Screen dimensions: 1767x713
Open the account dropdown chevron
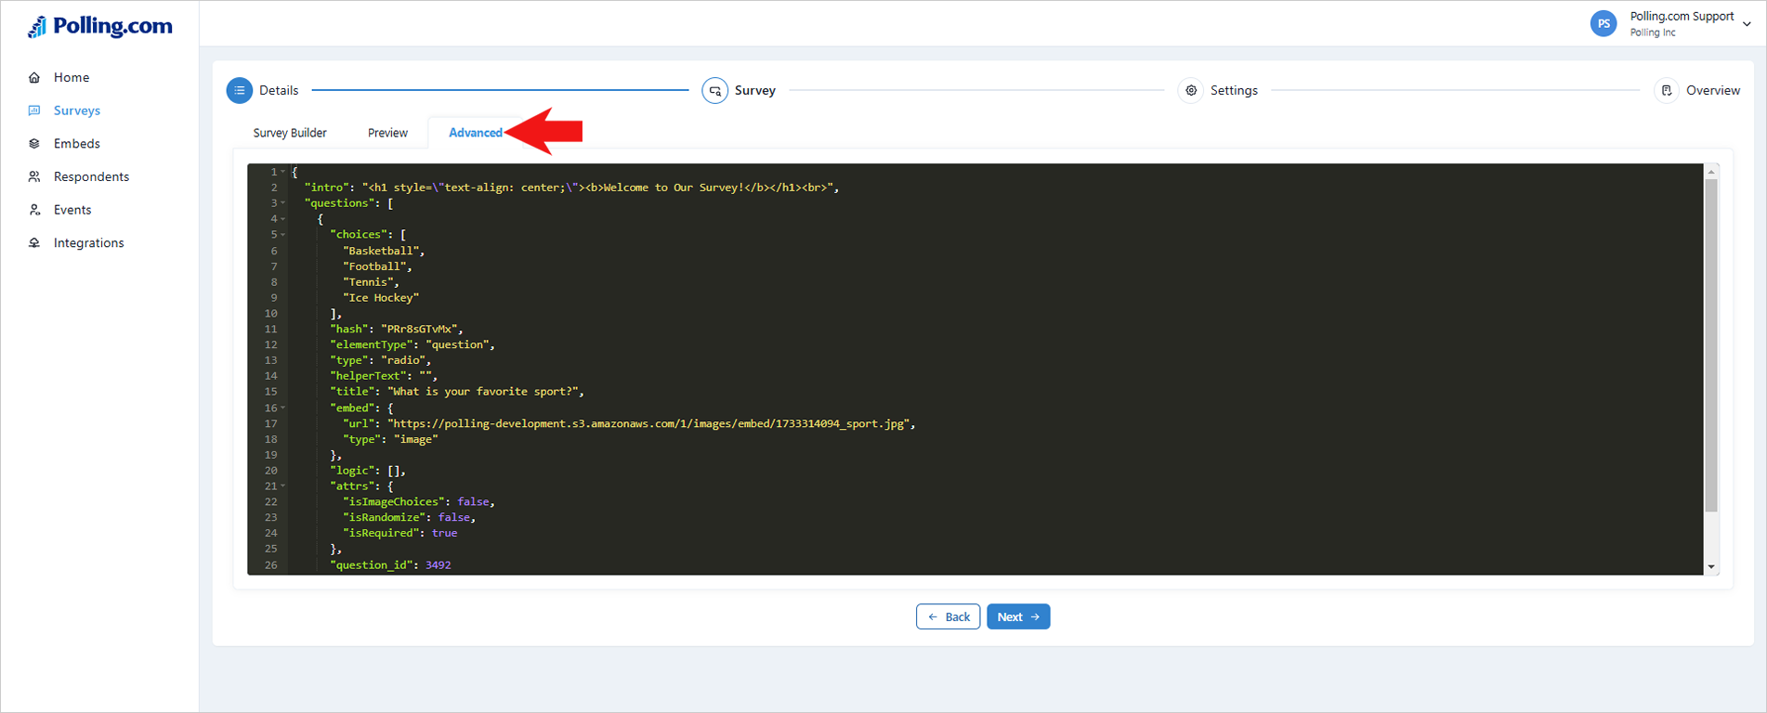coord(1747,24)
